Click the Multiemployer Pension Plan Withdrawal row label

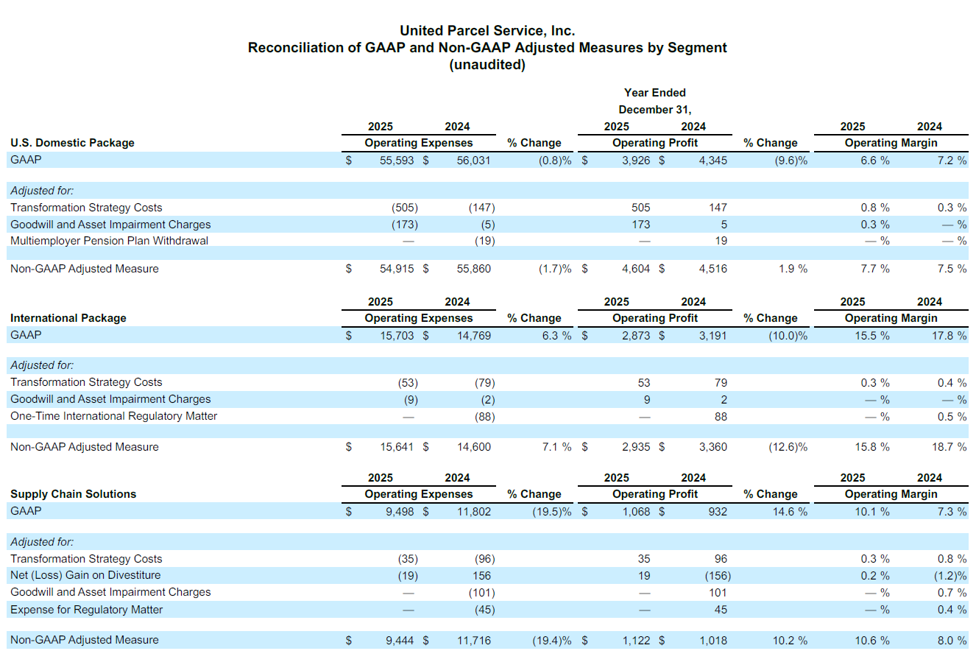pos(109,241)
